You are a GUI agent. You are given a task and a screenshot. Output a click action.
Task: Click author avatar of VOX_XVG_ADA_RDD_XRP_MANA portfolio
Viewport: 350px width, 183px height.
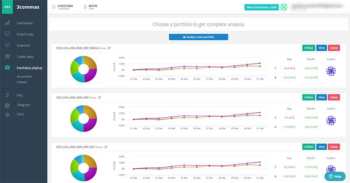(331, 71)
